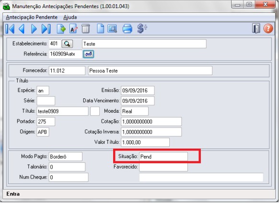Focus the Talonário field
This screenshot has width=279, height=203.
pyautogui.click(x=67, y=167)
